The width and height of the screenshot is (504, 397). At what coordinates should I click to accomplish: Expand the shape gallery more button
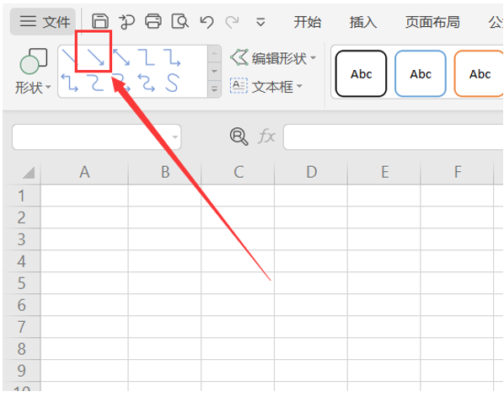coord(214,89)
